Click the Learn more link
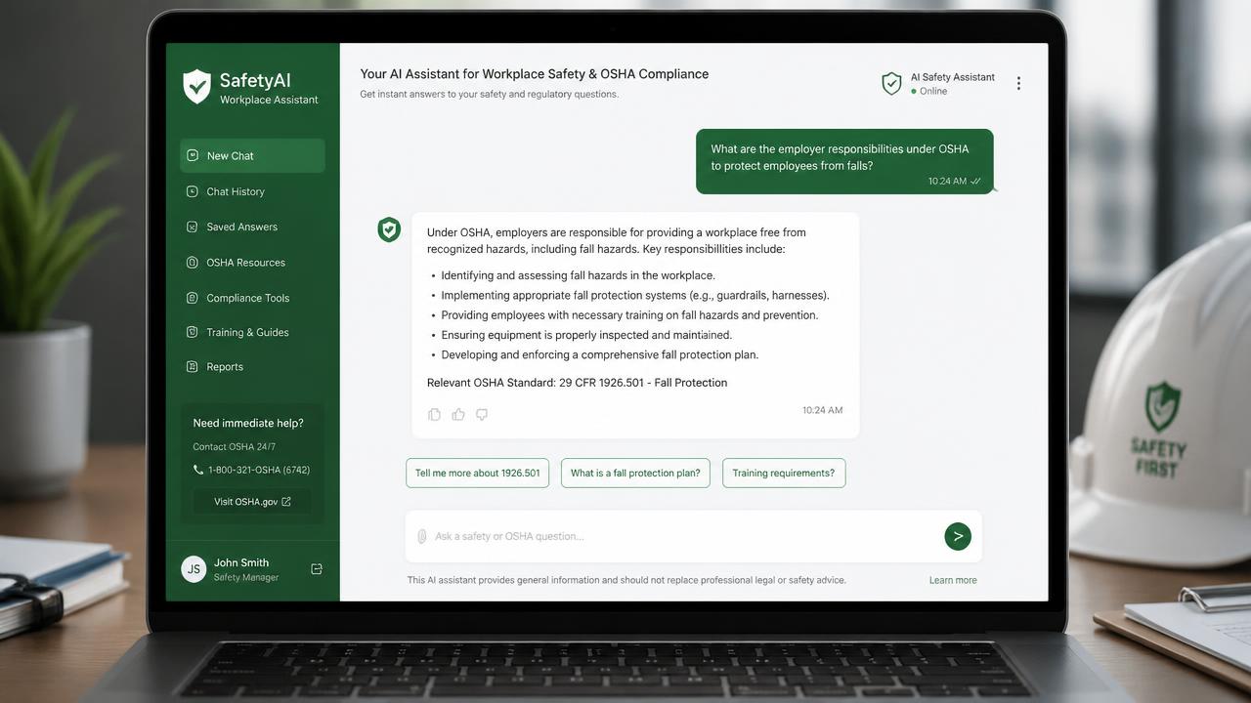 (x=953, y=580)
